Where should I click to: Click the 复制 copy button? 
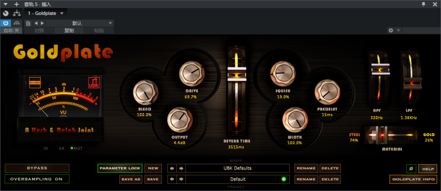point(69,31)
